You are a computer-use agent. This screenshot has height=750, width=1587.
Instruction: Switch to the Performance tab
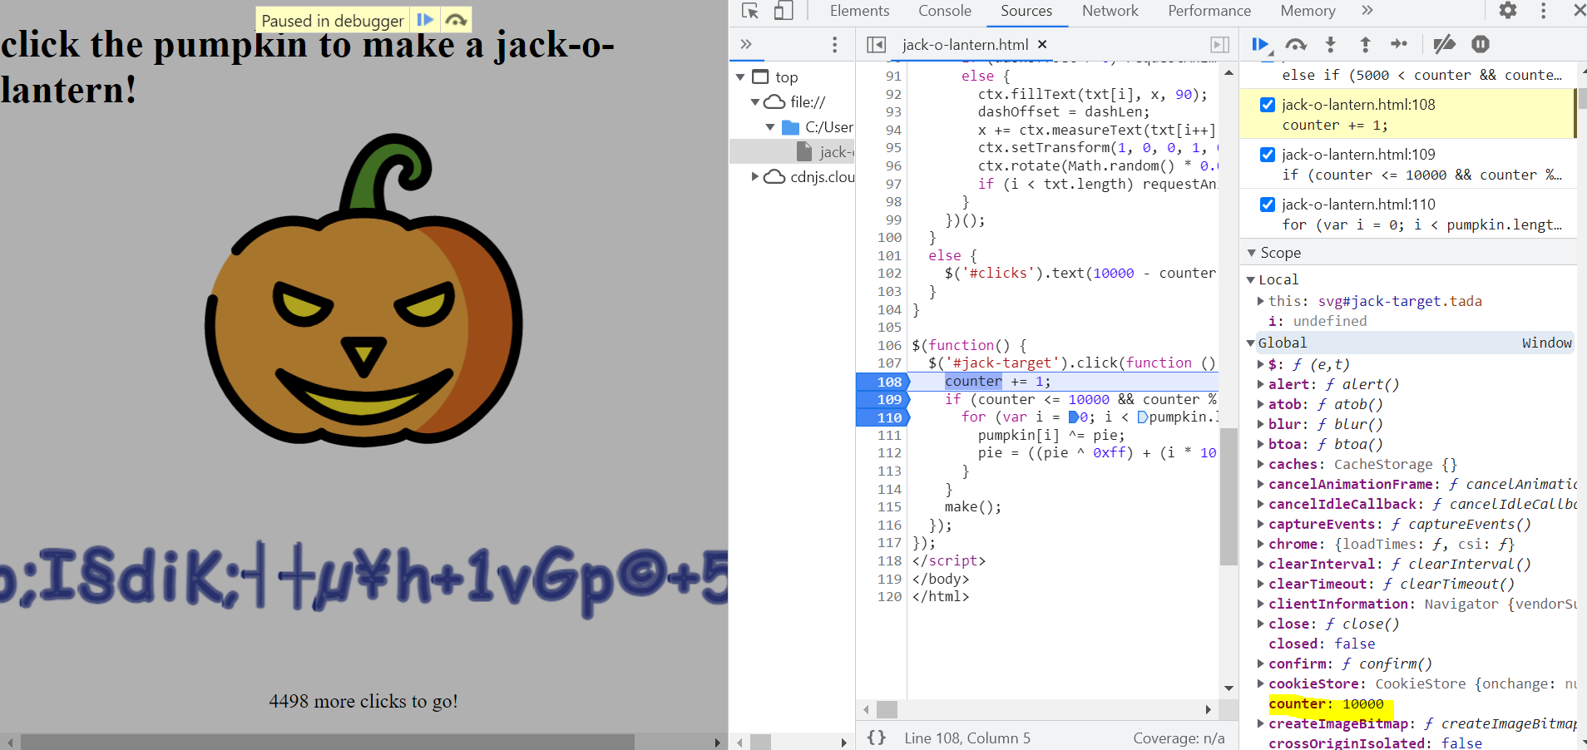point(1209,11)
